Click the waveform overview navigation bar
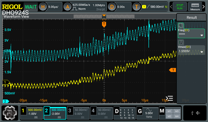 coord(104,17)
